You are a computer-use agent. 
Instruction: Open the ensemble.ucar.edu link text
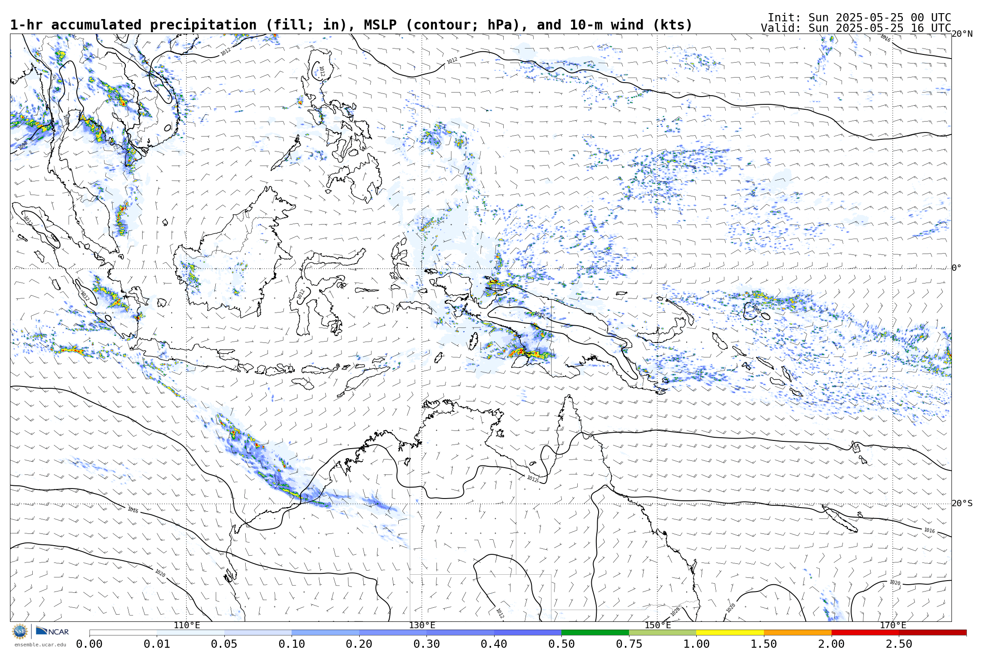tap(40, 645)
